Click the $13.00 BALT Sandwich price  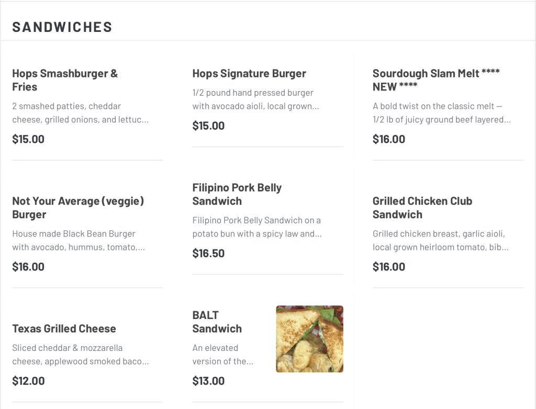click(208, 381)
